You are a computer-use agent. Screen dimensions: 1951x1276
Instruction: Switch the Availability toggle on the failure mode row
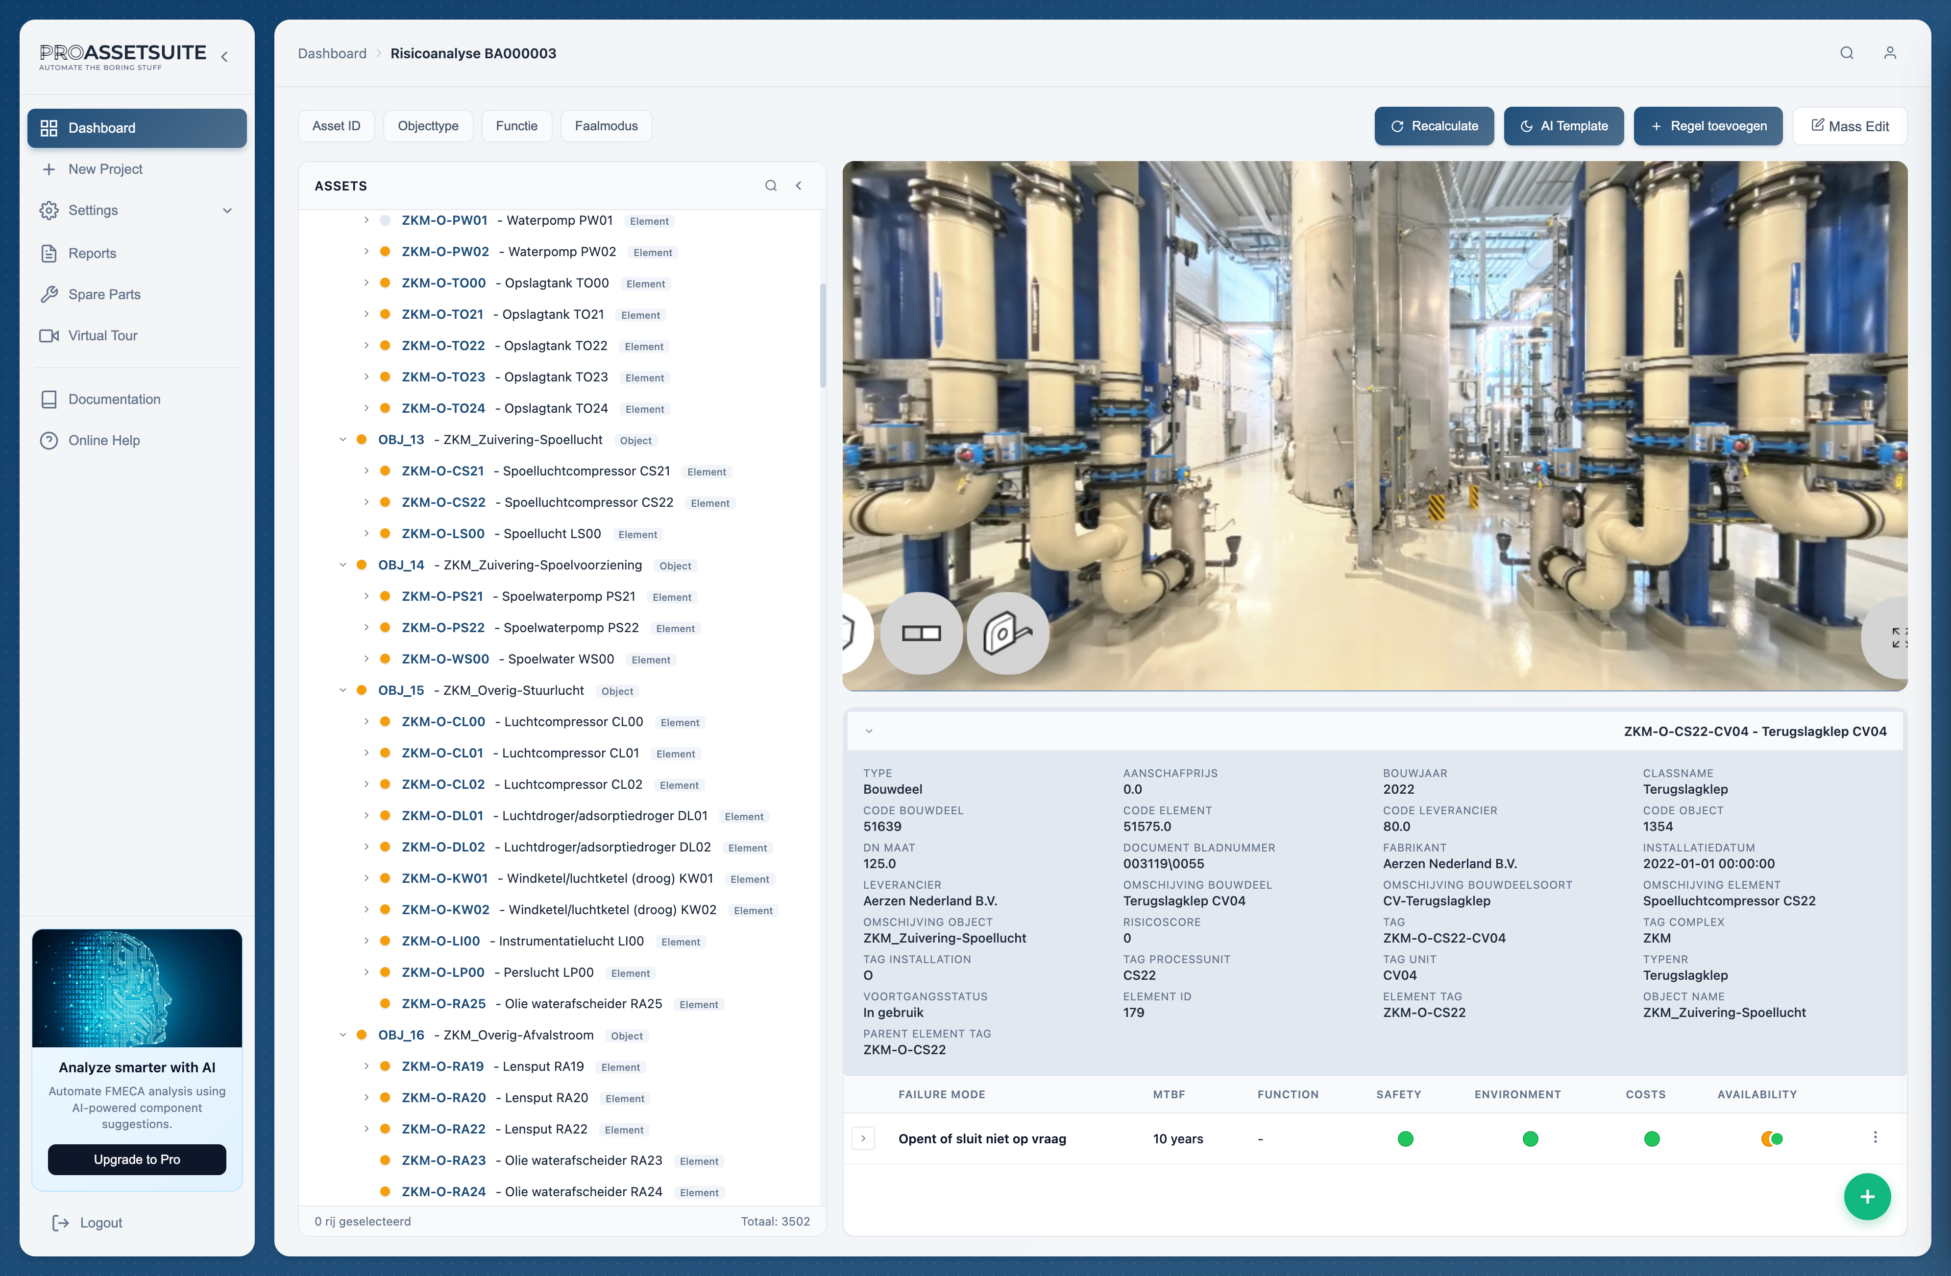tap(1772, 1138)
